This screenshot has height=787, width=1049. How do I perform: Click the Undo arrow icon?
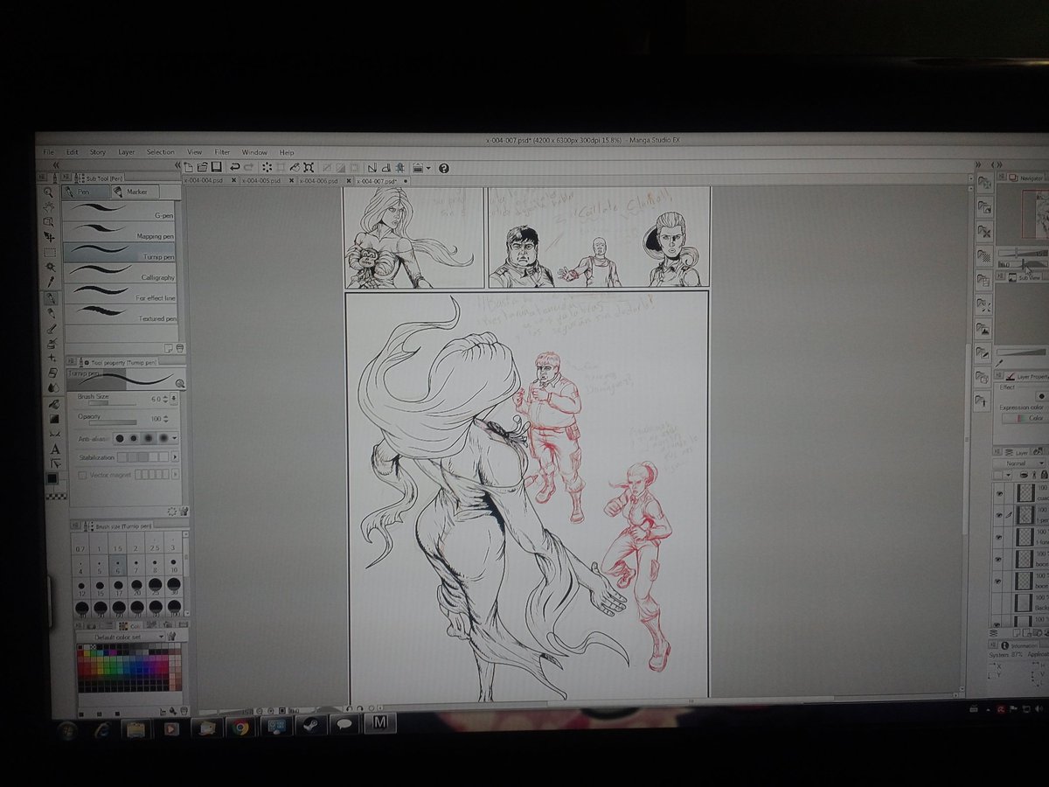click(234, 167)
